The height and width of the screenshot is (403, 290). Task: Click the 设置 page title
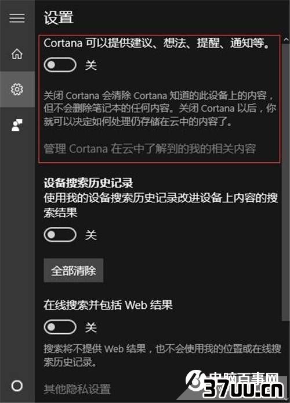(59, 17)
